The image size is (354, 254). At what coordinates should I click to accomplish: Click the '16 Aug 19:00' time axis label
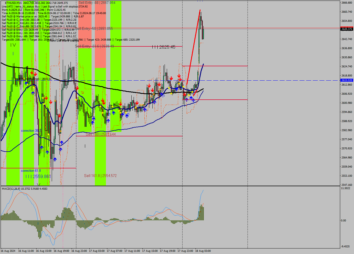point(61,251)
